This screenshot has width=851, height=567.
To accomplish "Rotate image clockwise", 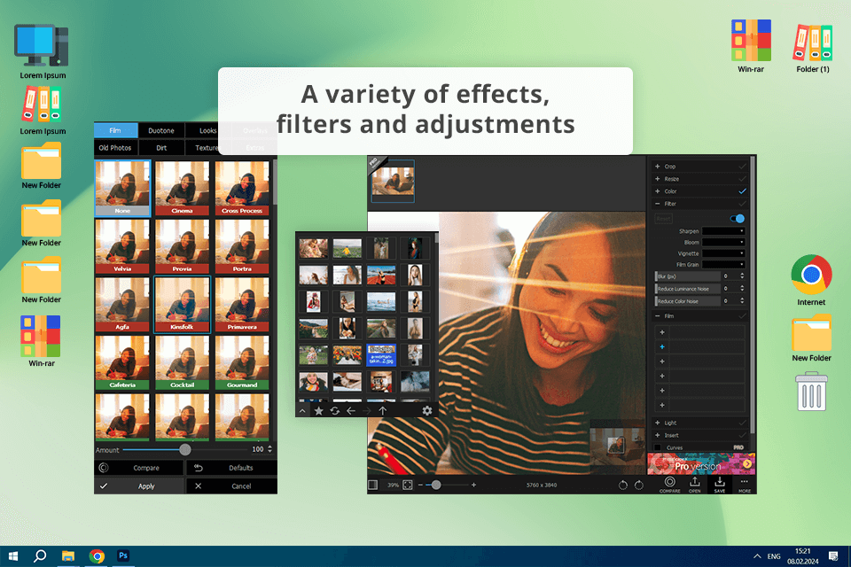I will coord(639,485).
